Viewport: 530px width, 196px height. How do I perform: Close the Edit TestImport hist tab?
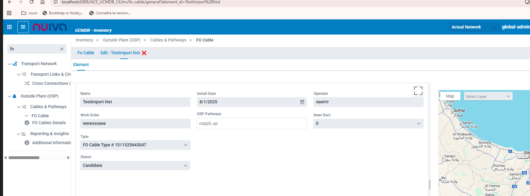click(144, 53)
